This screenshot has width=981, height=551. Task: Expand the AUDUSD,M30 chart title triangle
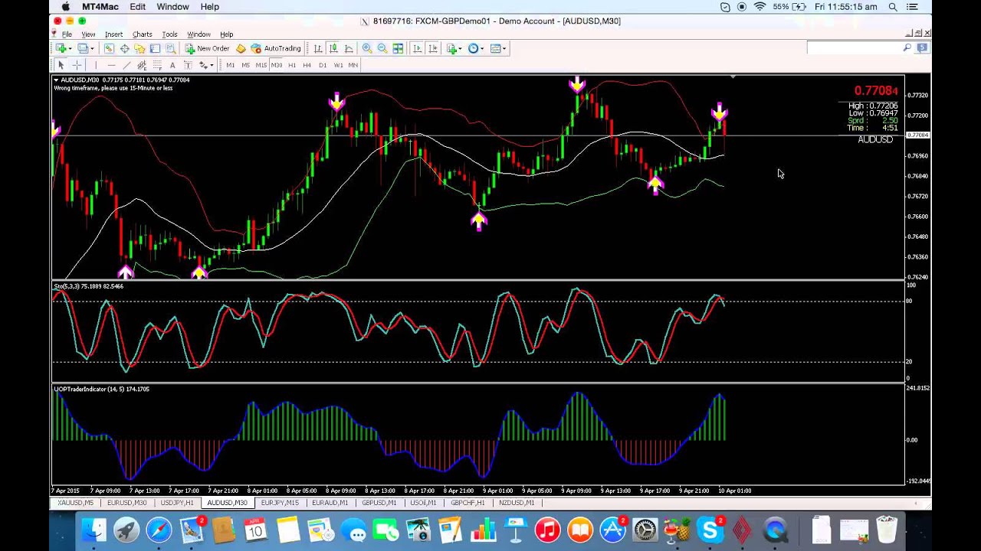coord(56,80)
